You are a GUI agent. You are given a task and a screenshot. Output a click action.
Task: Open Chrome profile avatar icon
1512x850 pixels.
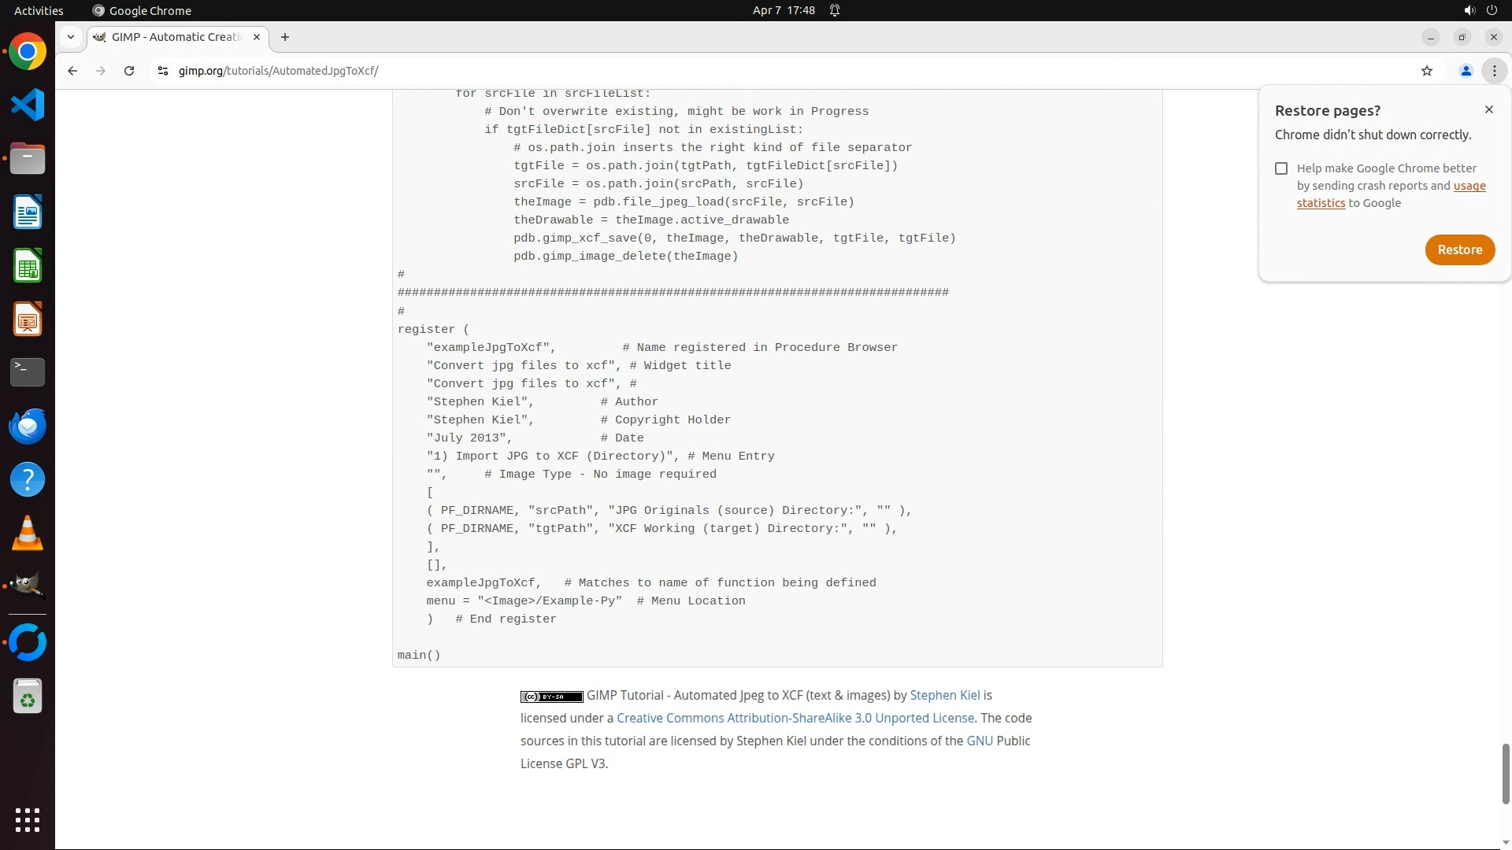pos(1466,71)
